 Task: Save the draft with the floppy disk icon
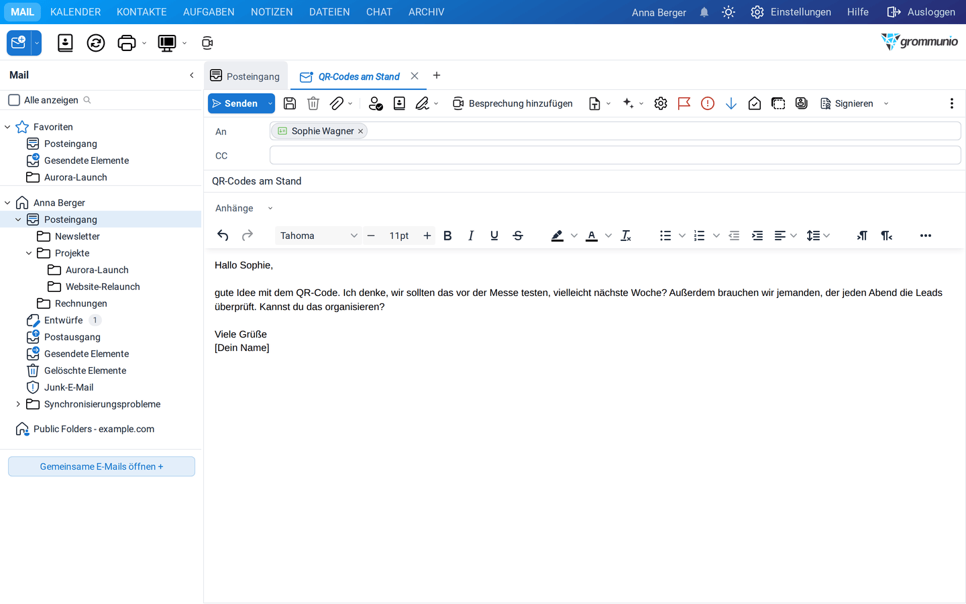pyautogui.click(x=290, y=103)
